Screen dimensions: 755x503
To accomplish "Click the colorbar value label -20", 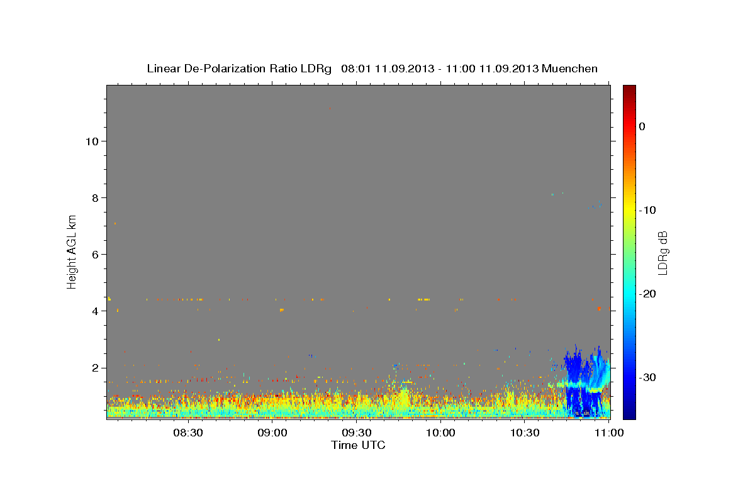I will [x=649, y=294].
